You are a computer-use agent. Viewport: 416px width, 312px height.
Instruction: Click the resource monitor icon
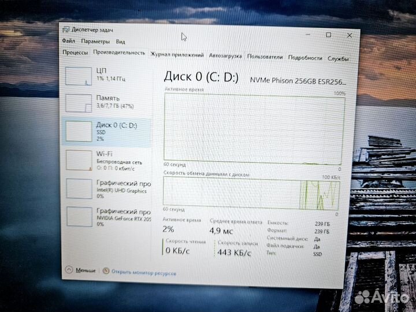106,271
